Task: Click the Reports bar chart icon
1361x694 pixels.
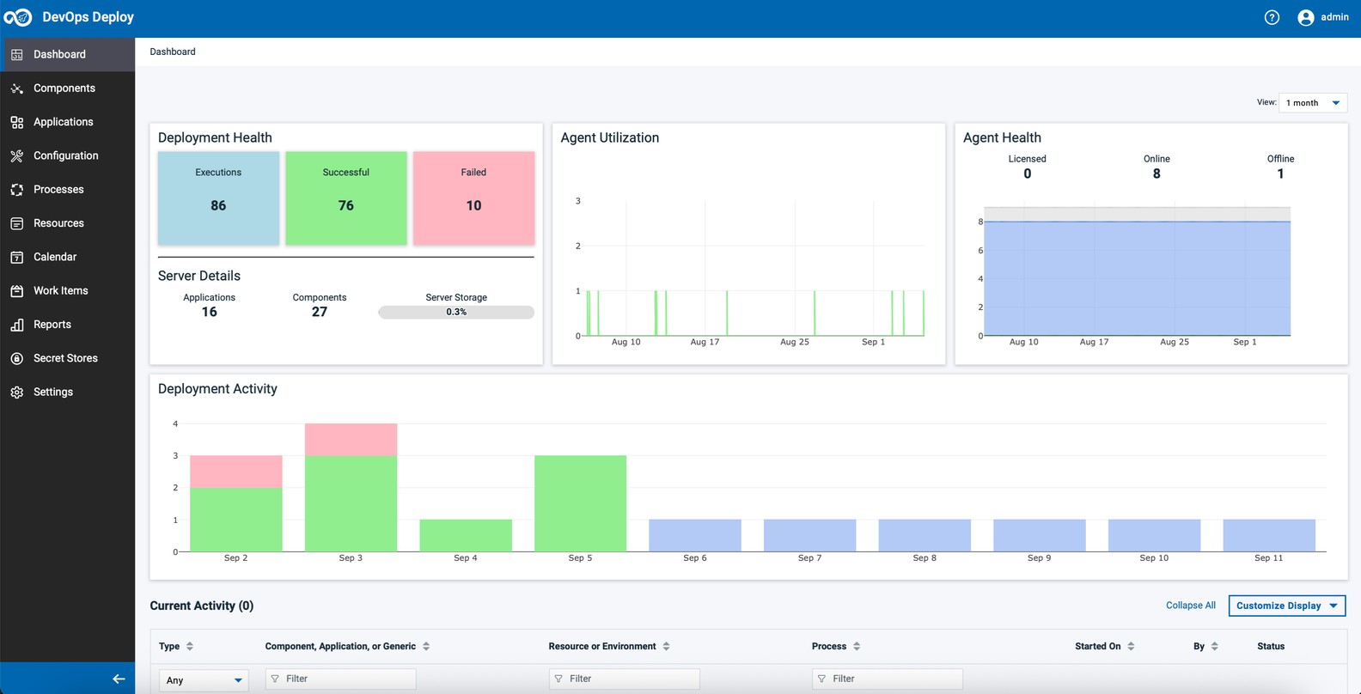Action: (x=17, y=325)
